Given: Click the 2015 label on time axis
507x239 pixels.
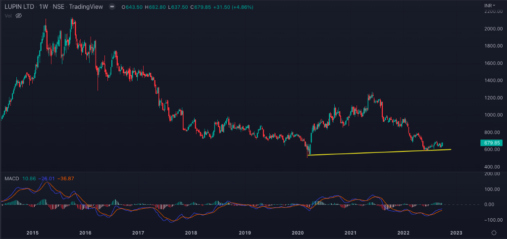Looking at the screenshot, I should click(32, 233).
